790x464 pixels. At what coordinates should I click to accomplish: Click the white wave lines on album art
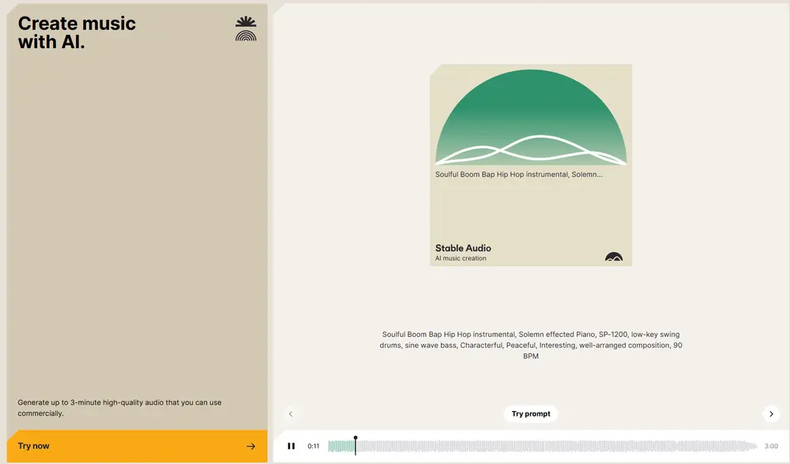tap(531, 150)
